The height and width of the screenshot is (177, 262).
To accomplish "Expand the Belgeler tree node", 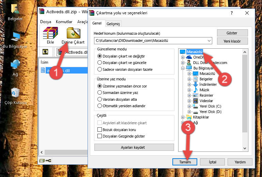I will point(189,79).
